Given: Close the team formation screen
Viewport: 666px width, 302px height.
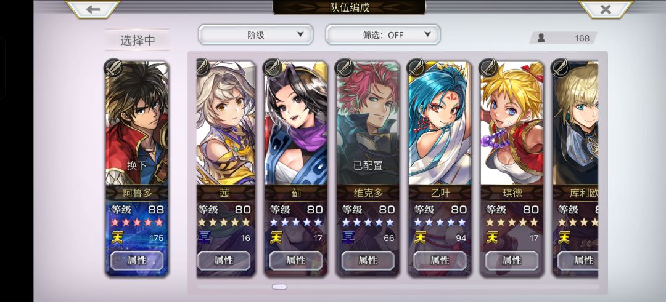Looking at the screenshot, I should click(606, 9).
